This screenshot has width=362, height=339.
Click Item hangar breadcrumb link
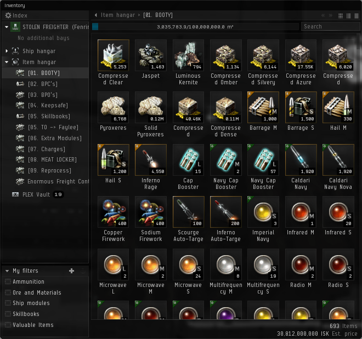(118, 15)
